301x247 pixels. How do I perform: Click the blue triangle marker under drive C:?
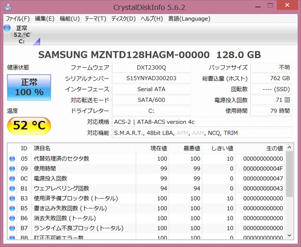tap(37, 42)
